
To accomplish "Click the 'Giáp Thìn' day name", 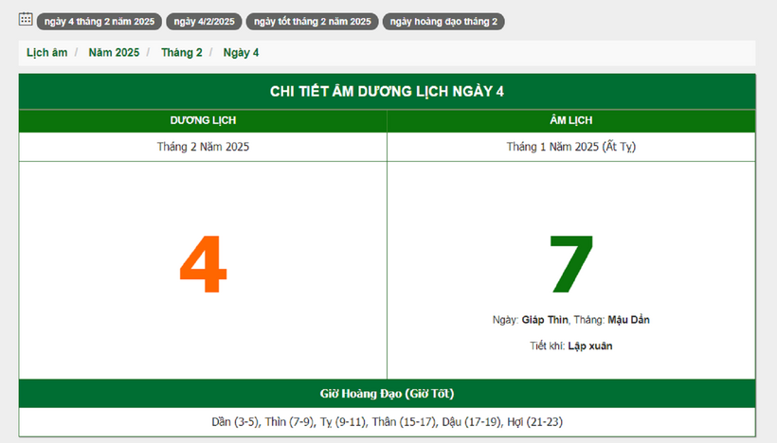I will click(545, 320).
